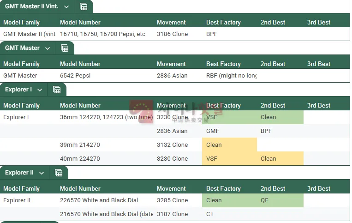
Task: Select the GMT Master II Vint. table title
Action: 32,6
